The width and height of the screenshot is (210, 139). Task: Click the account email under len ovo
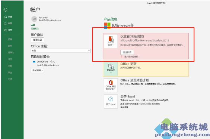click(50, 20)
